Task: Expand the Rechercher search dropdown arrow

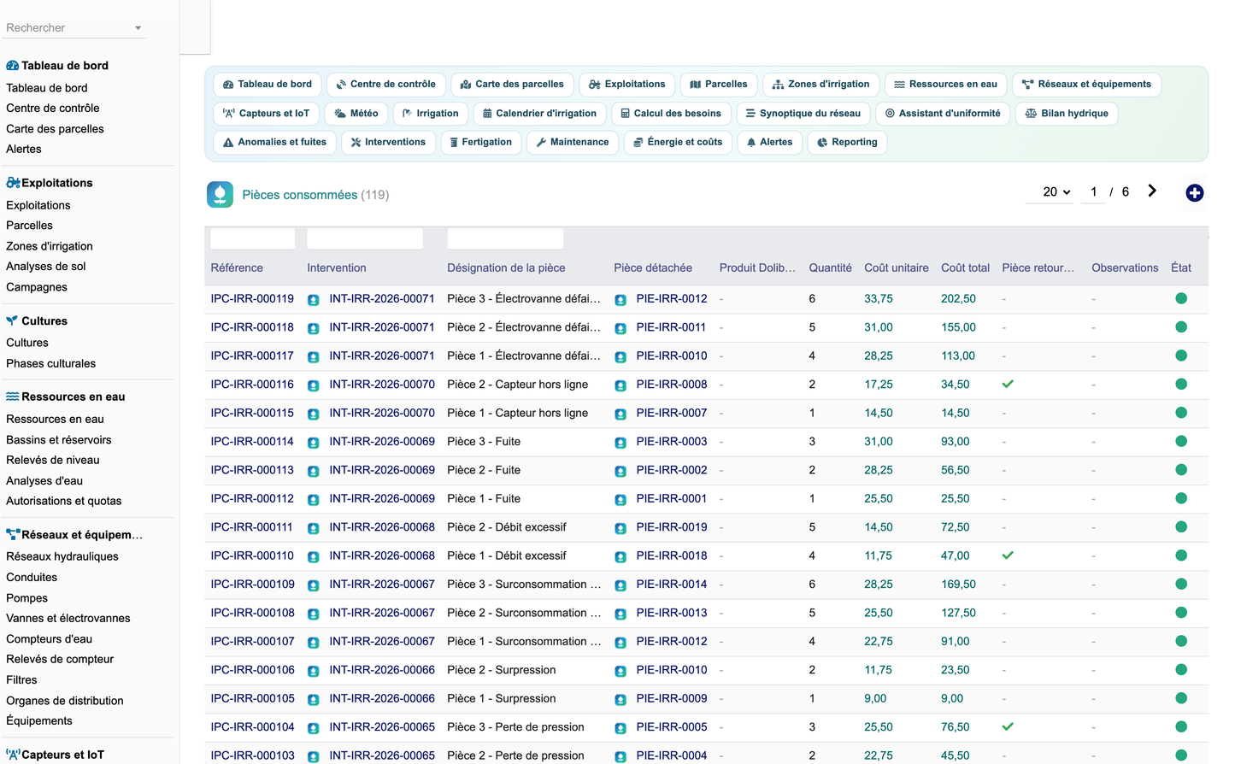Action: tap(138, 28)
